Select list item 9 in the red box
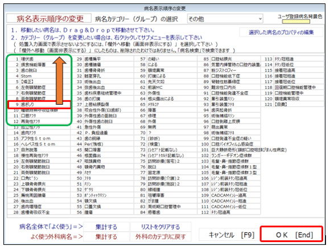 click(x=39, y=104)
